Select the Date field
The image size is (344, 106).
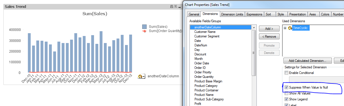coord(221,41)
